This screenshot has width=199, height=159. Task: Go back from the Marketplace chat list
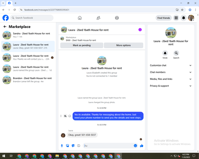coord(5,27)
